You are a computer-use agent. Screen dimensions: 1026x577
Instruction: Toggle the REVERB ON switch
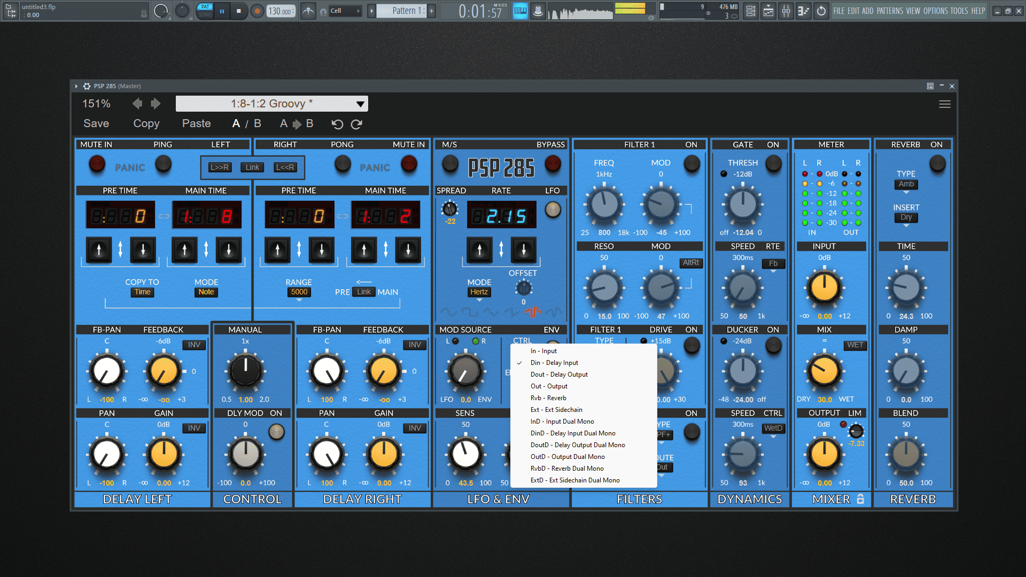pyautogui.click(x=937, y=163)
